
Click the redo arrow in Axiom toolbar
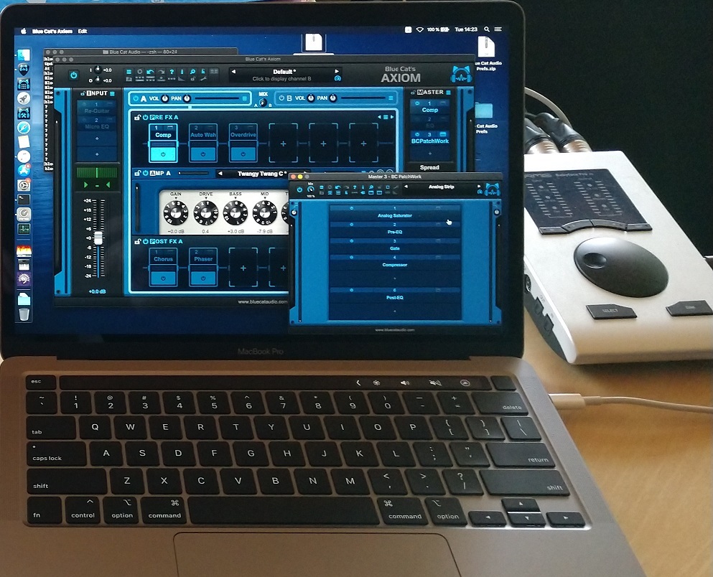pyautogui.click(x=161, y=72)
